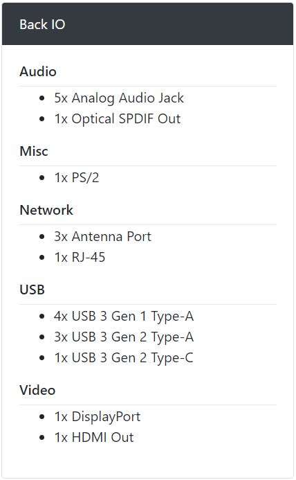Click the Network section heading
The height and width of the screenshot is (480, 296).
click(x=46, y=210)
